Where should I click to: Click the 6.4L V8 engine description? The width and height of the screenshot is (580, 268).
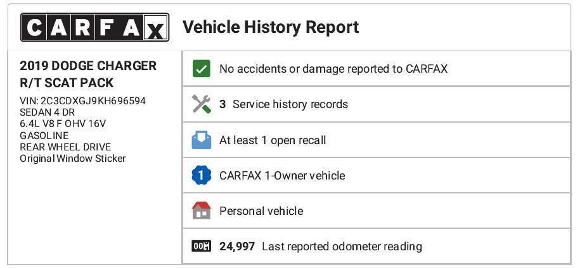pos(63,124)
